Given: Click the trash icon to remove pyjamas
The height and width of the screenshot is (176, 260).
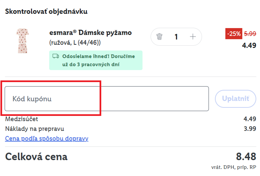Looking at the screenshot, I should pos(159,36).
